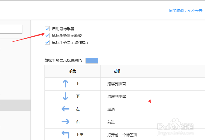Select the 滚屏到页首 action cell
205x140 pixels.
coord(153,84)
